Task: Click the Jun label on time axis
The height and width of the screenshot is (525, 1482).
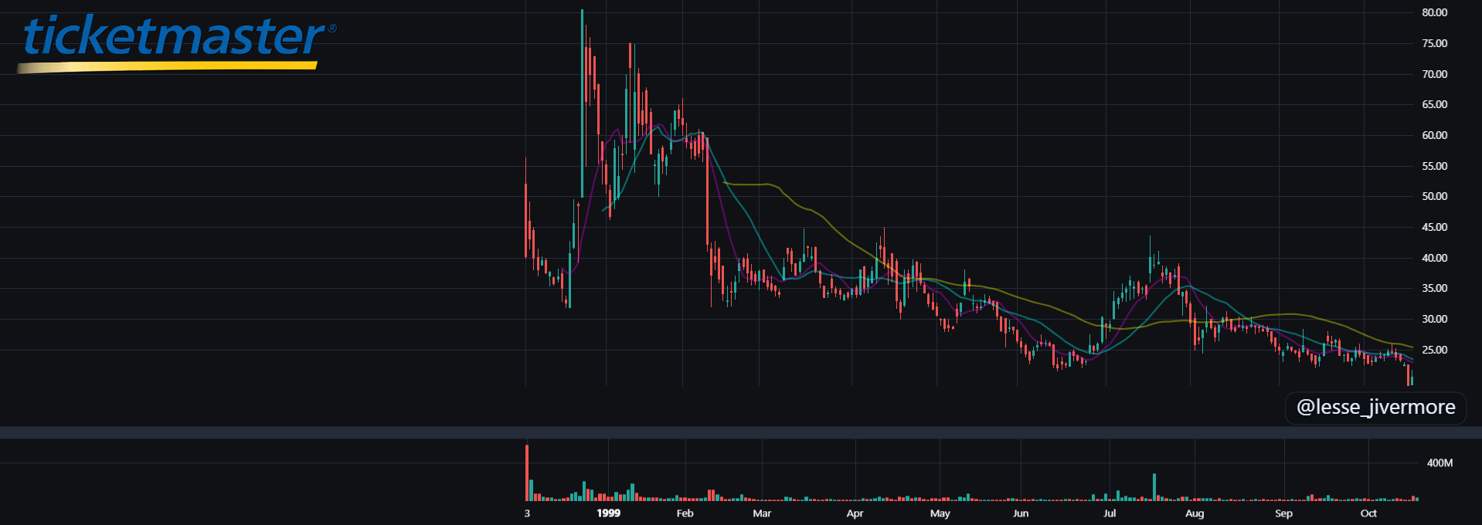Action: tap(1021, 513)
